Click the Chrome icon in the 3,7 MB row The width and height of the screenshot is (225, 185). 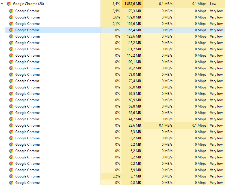11,176
